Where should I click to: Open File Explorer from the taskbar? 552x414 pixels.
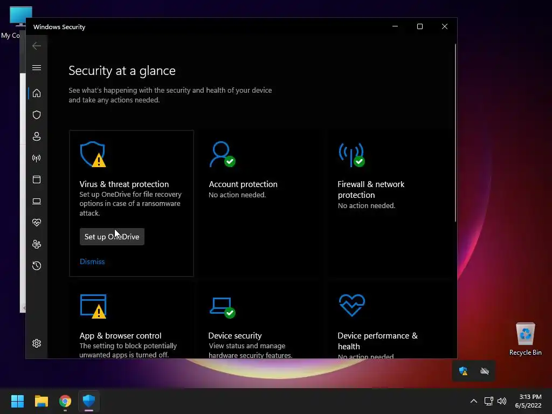pos(41,401)
